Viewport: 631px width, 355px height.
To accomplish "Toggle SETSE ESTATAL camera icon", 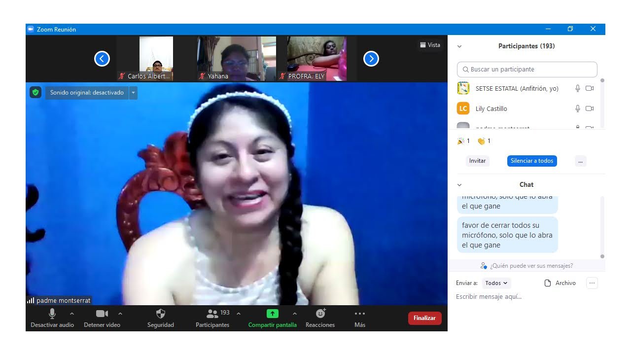I will point(590,88).
